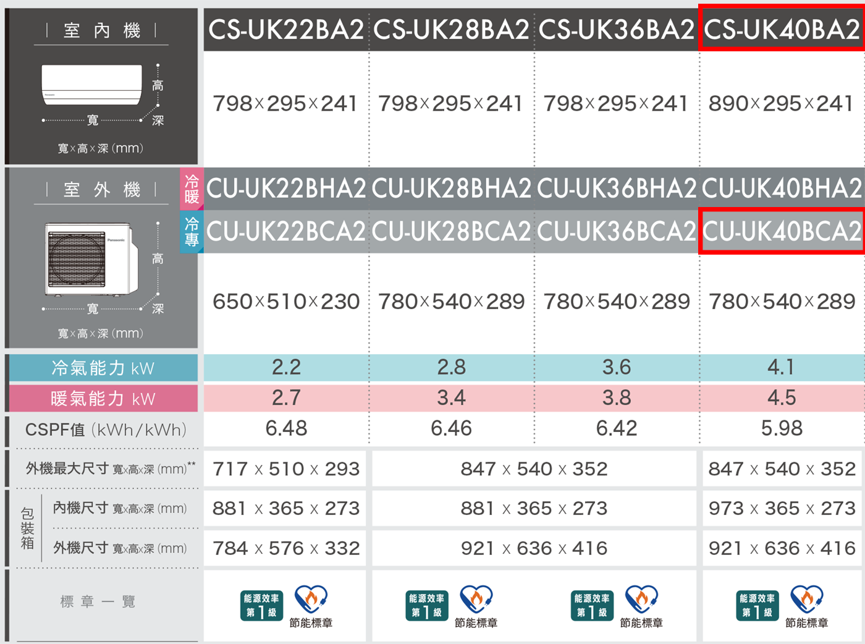Click the energy efficiency badge in the CS-UK28BA2 column
The height and width of the screenshot is (644, 865).
(427, 606)
